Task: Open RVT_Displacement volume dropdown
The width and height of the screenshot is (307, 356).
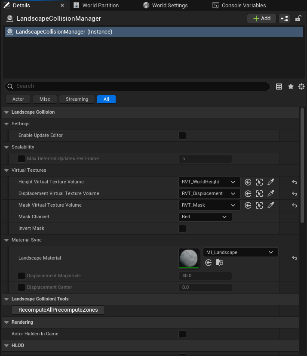Action: click(209, 193)
